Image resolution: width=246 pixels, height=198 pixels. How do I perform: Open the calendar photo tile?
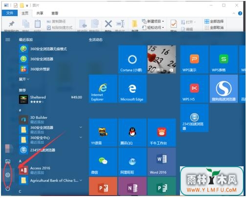point(161,59)
